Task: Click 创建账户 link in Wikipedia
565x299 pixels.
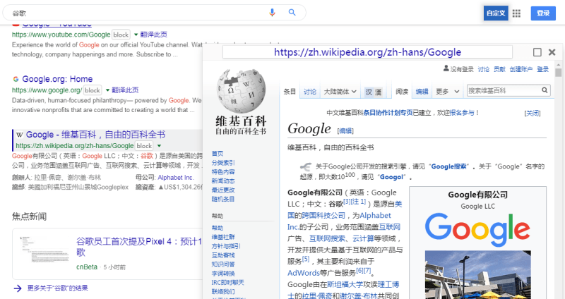Action: tap(521, 69)
